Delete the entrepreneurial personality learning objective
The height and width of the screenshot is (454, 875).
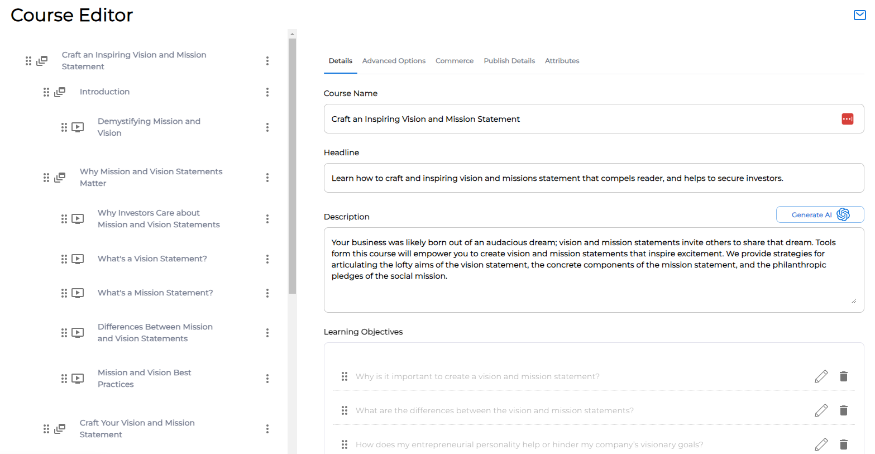pos(843,445)
